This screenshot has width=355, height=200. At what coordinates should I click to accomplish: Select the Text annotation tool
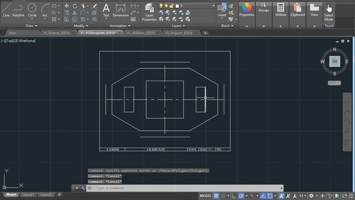(x=106, y=10)
